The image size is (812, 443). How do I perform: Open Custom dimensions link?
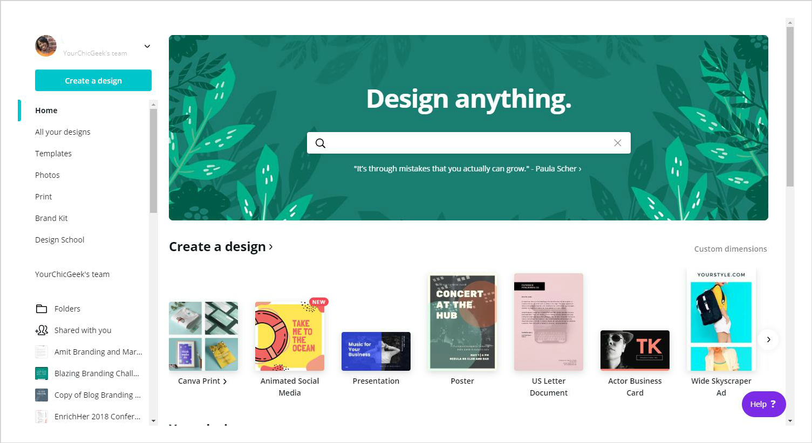point(731,249)
